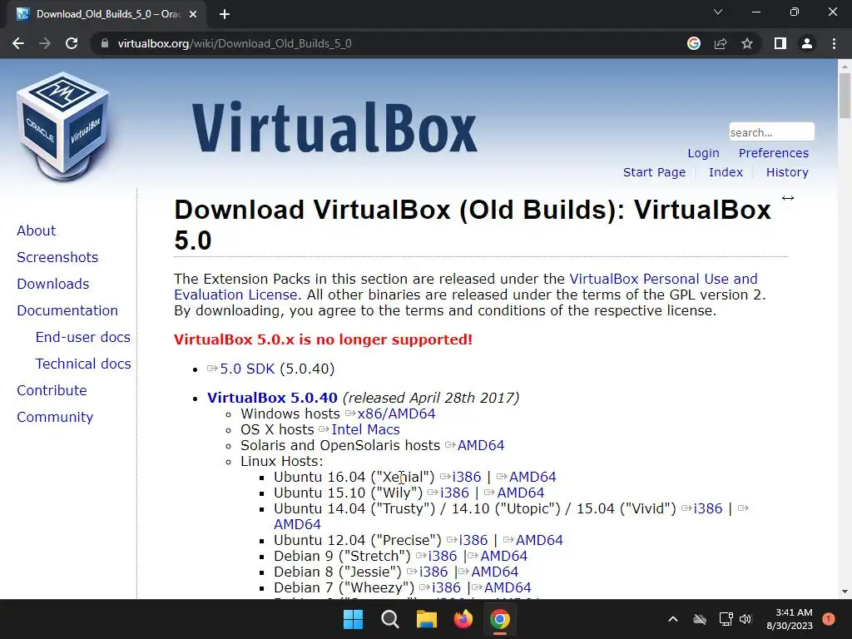Download Ubuntu 15.10 Wily AMD64
This screenshot has width=852, height=639.
click(521, 493)
